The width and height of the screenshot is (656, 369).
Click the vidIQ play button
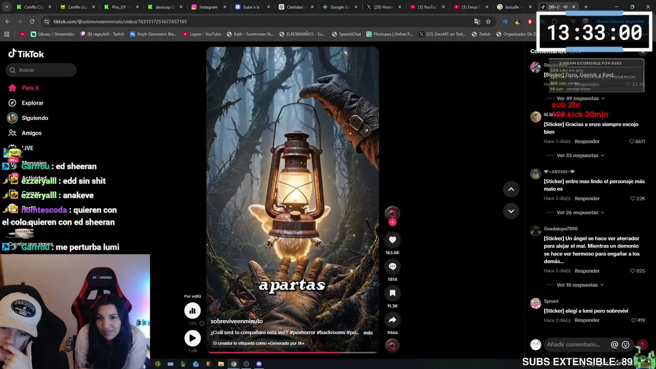pyautogui.click(x=193, y=338)
